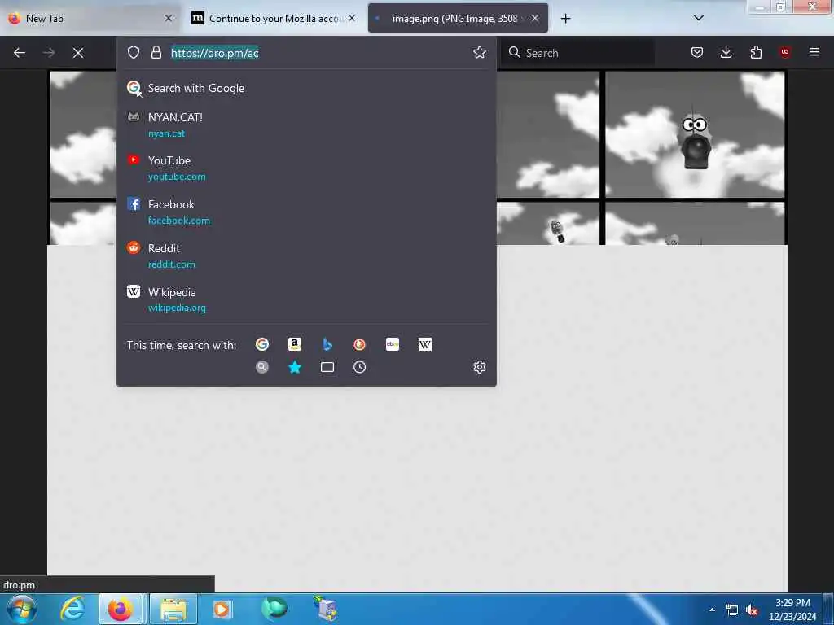This screenshot has height=625, width=834.
Task: Switch to the New Tab tab
Action: click(90, 18)
